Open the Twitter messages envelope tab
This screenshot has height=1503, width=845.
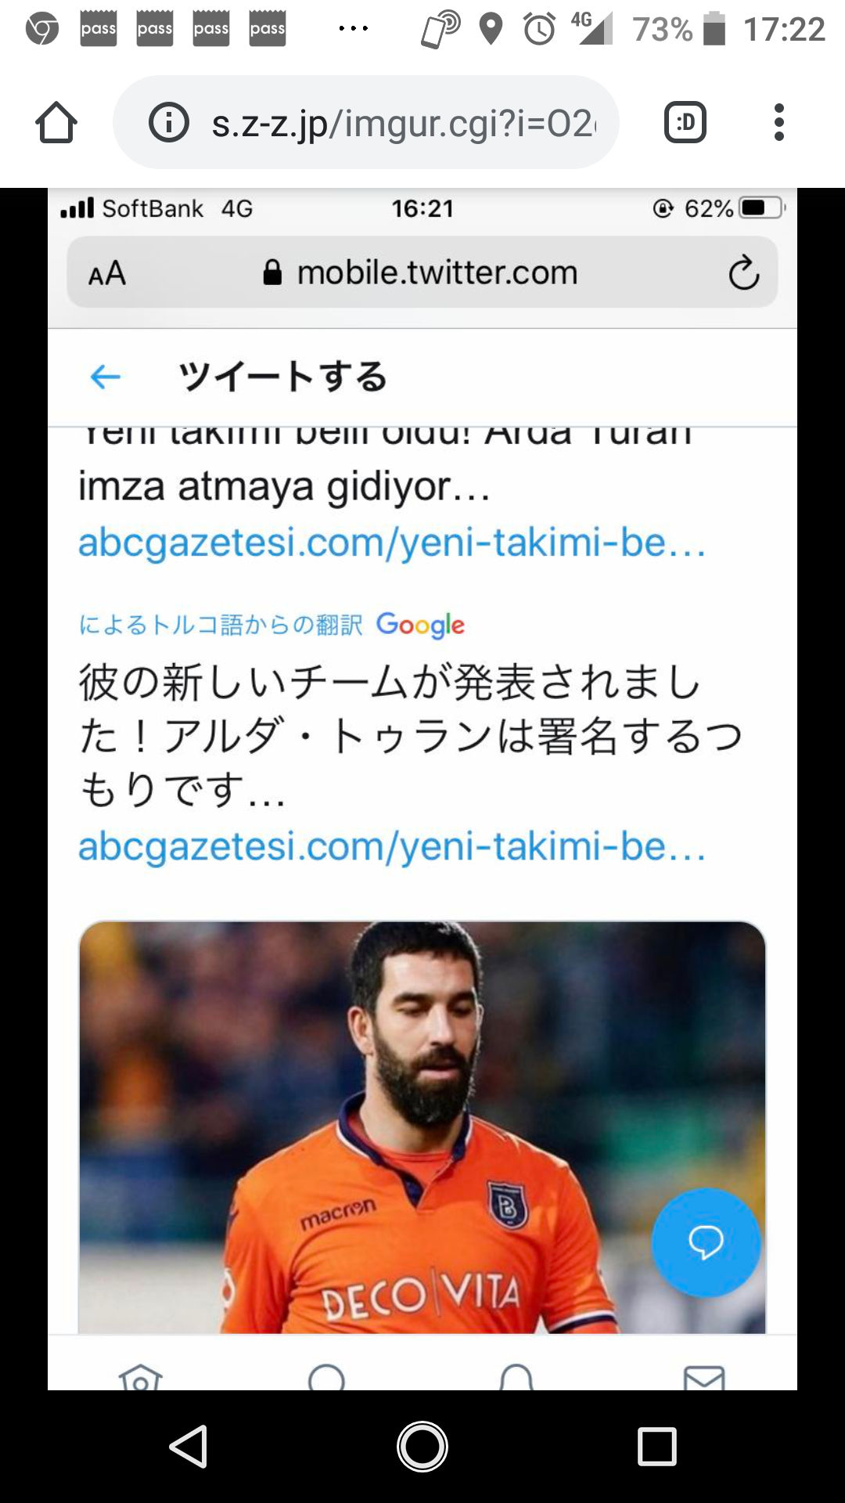704,1378
